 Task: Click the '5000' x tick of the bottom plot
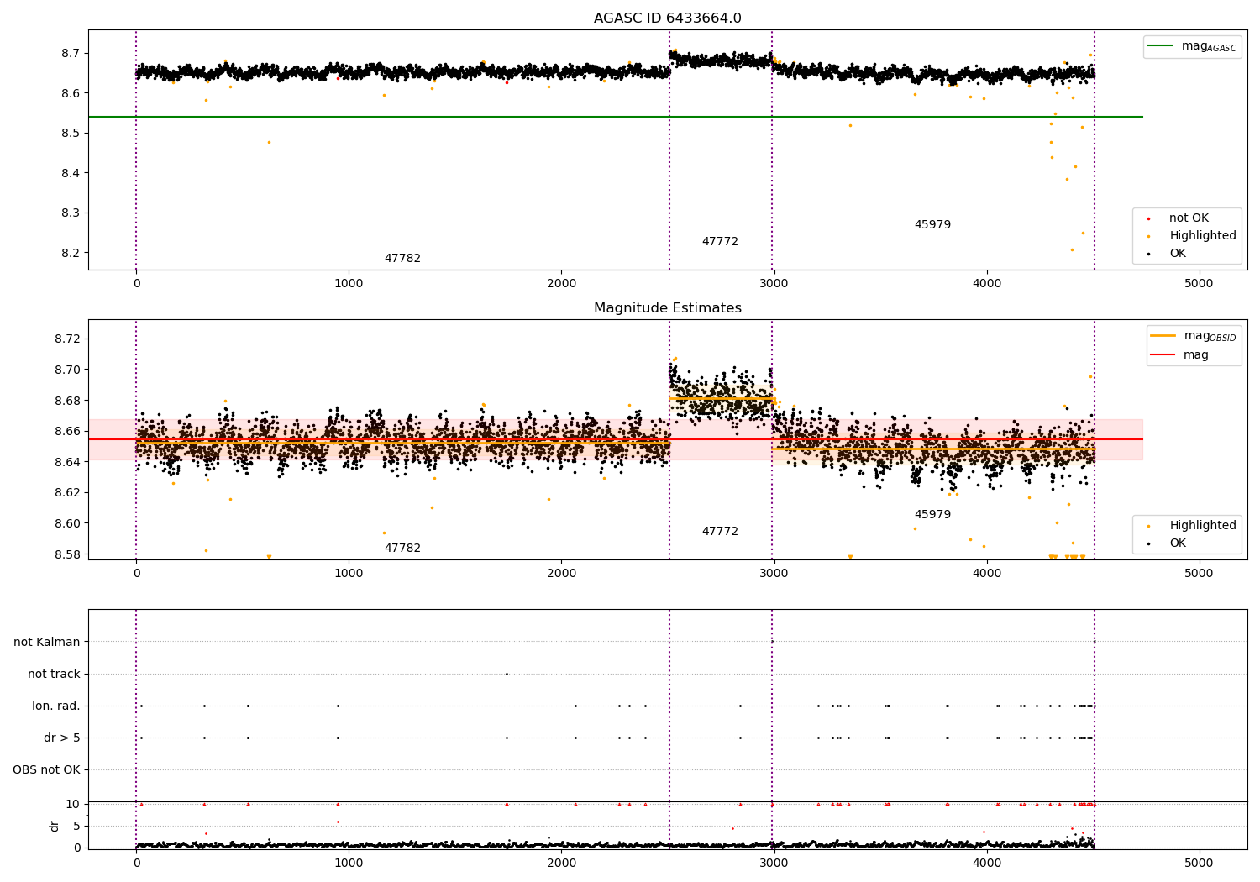pos(1199,863)
